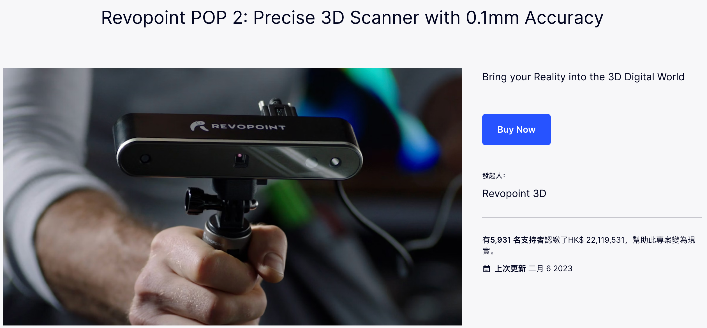Click the Bring your Reality tagline
The image size is (707, 328).
[583, 77]
